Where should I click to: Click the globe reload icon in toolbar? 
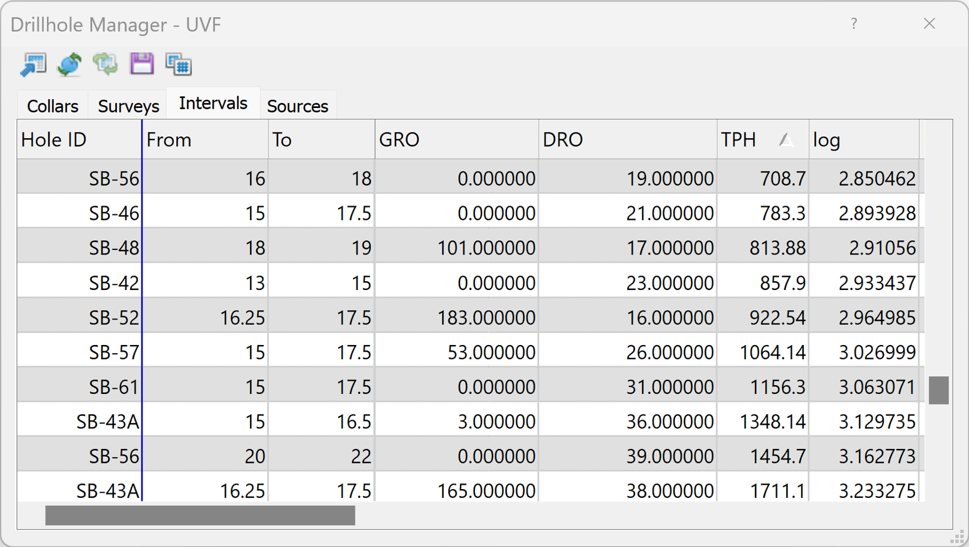(69, 64)
